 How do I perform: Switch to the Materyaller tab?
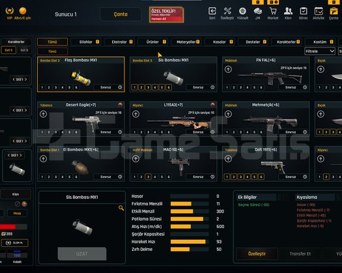point(186,42)
